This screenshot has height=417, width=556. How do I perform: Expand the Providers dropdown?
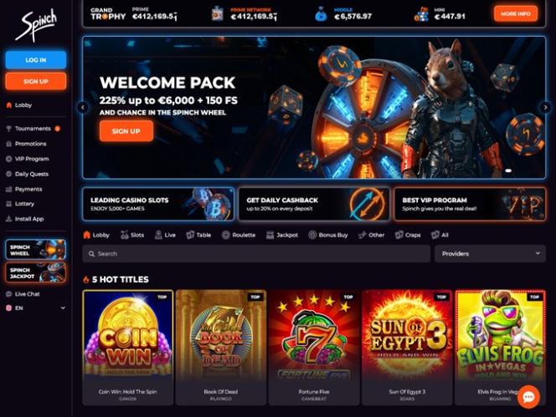(490, 253)
